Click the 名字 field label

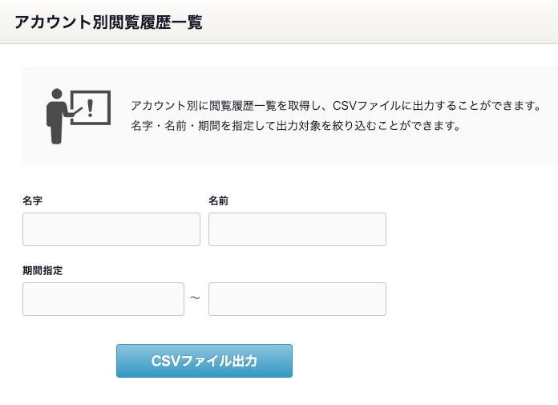click(32, 200)
